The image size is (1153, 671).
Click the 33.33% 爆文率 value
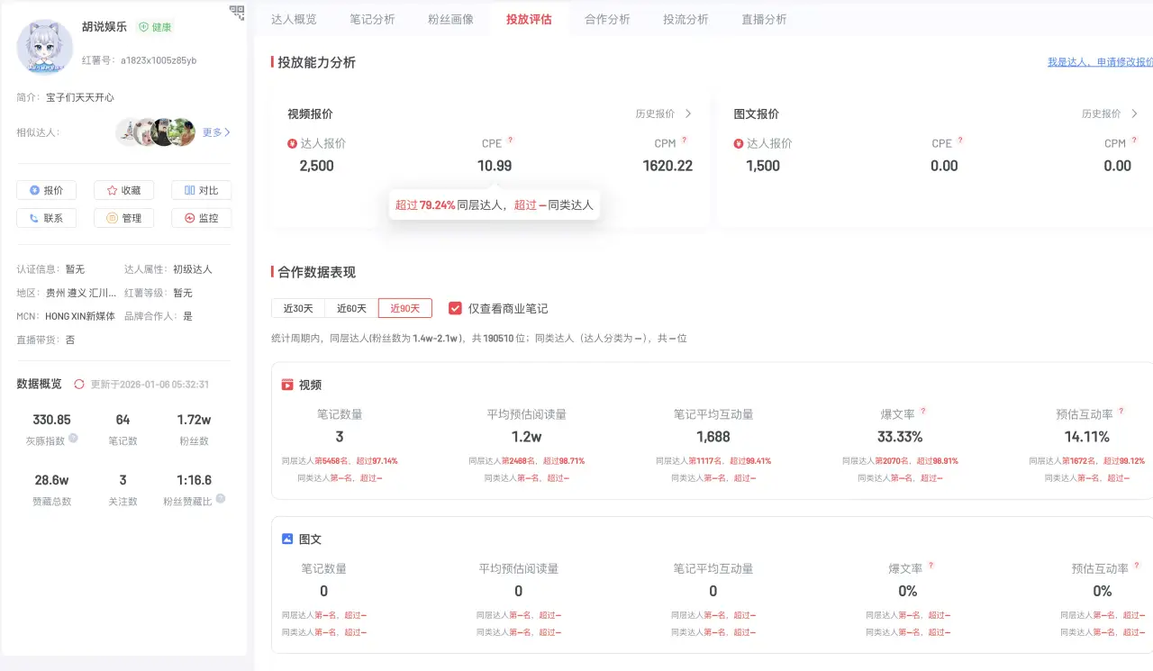tap(900, 437)
